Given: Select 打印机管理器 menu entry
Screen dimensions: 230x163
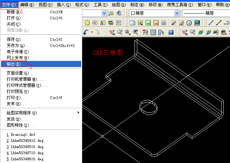Looking at the screenshot, I should coord(41,79).
